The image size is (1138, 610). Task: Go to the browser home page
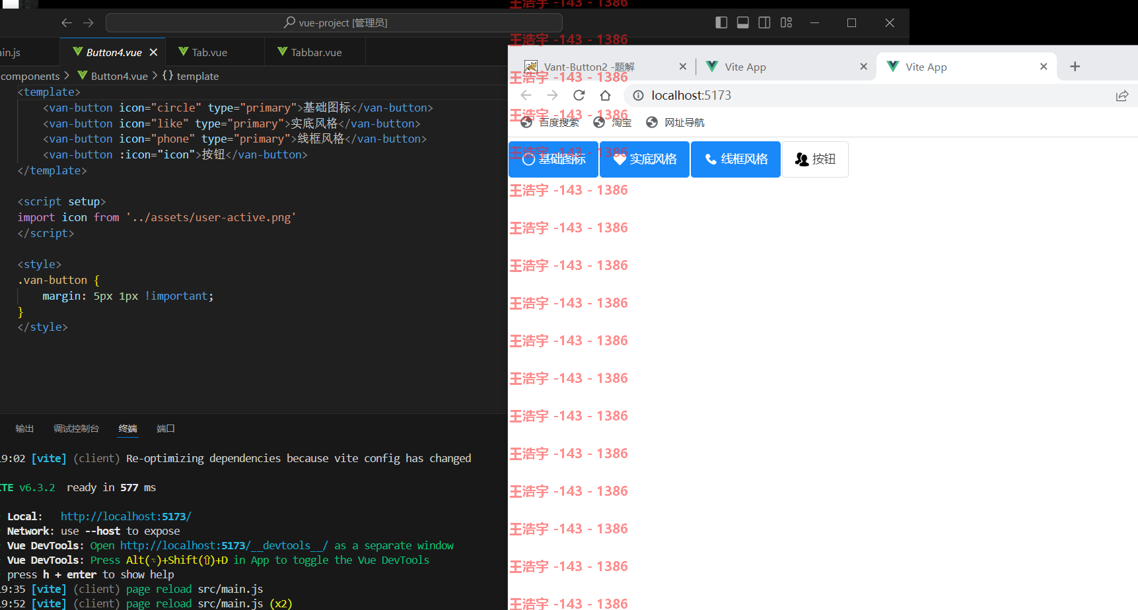605,95
